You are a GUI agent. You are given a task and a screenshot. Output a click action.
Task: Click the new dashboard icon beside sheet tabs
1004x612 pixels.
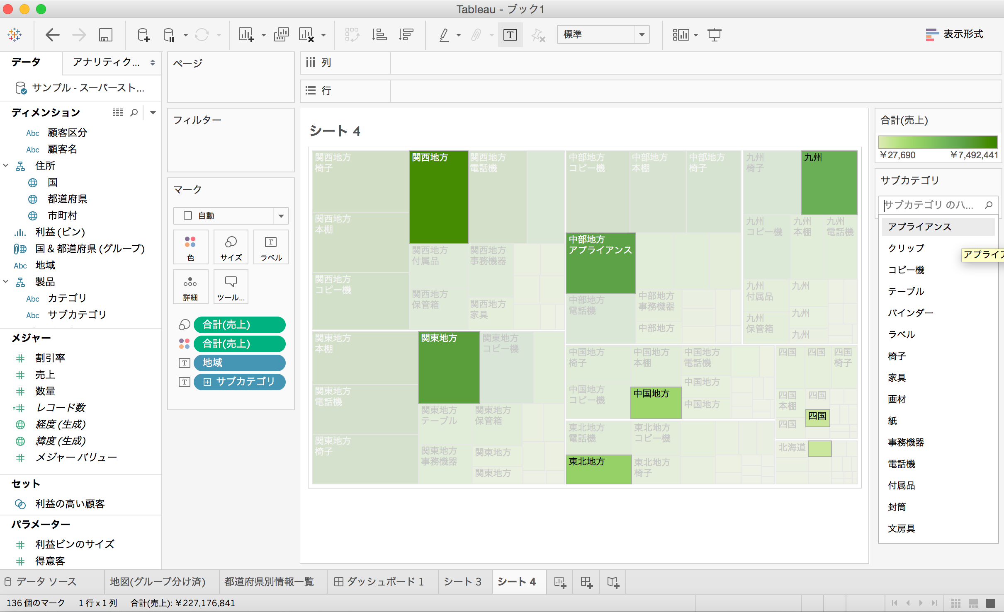[586, 582]
